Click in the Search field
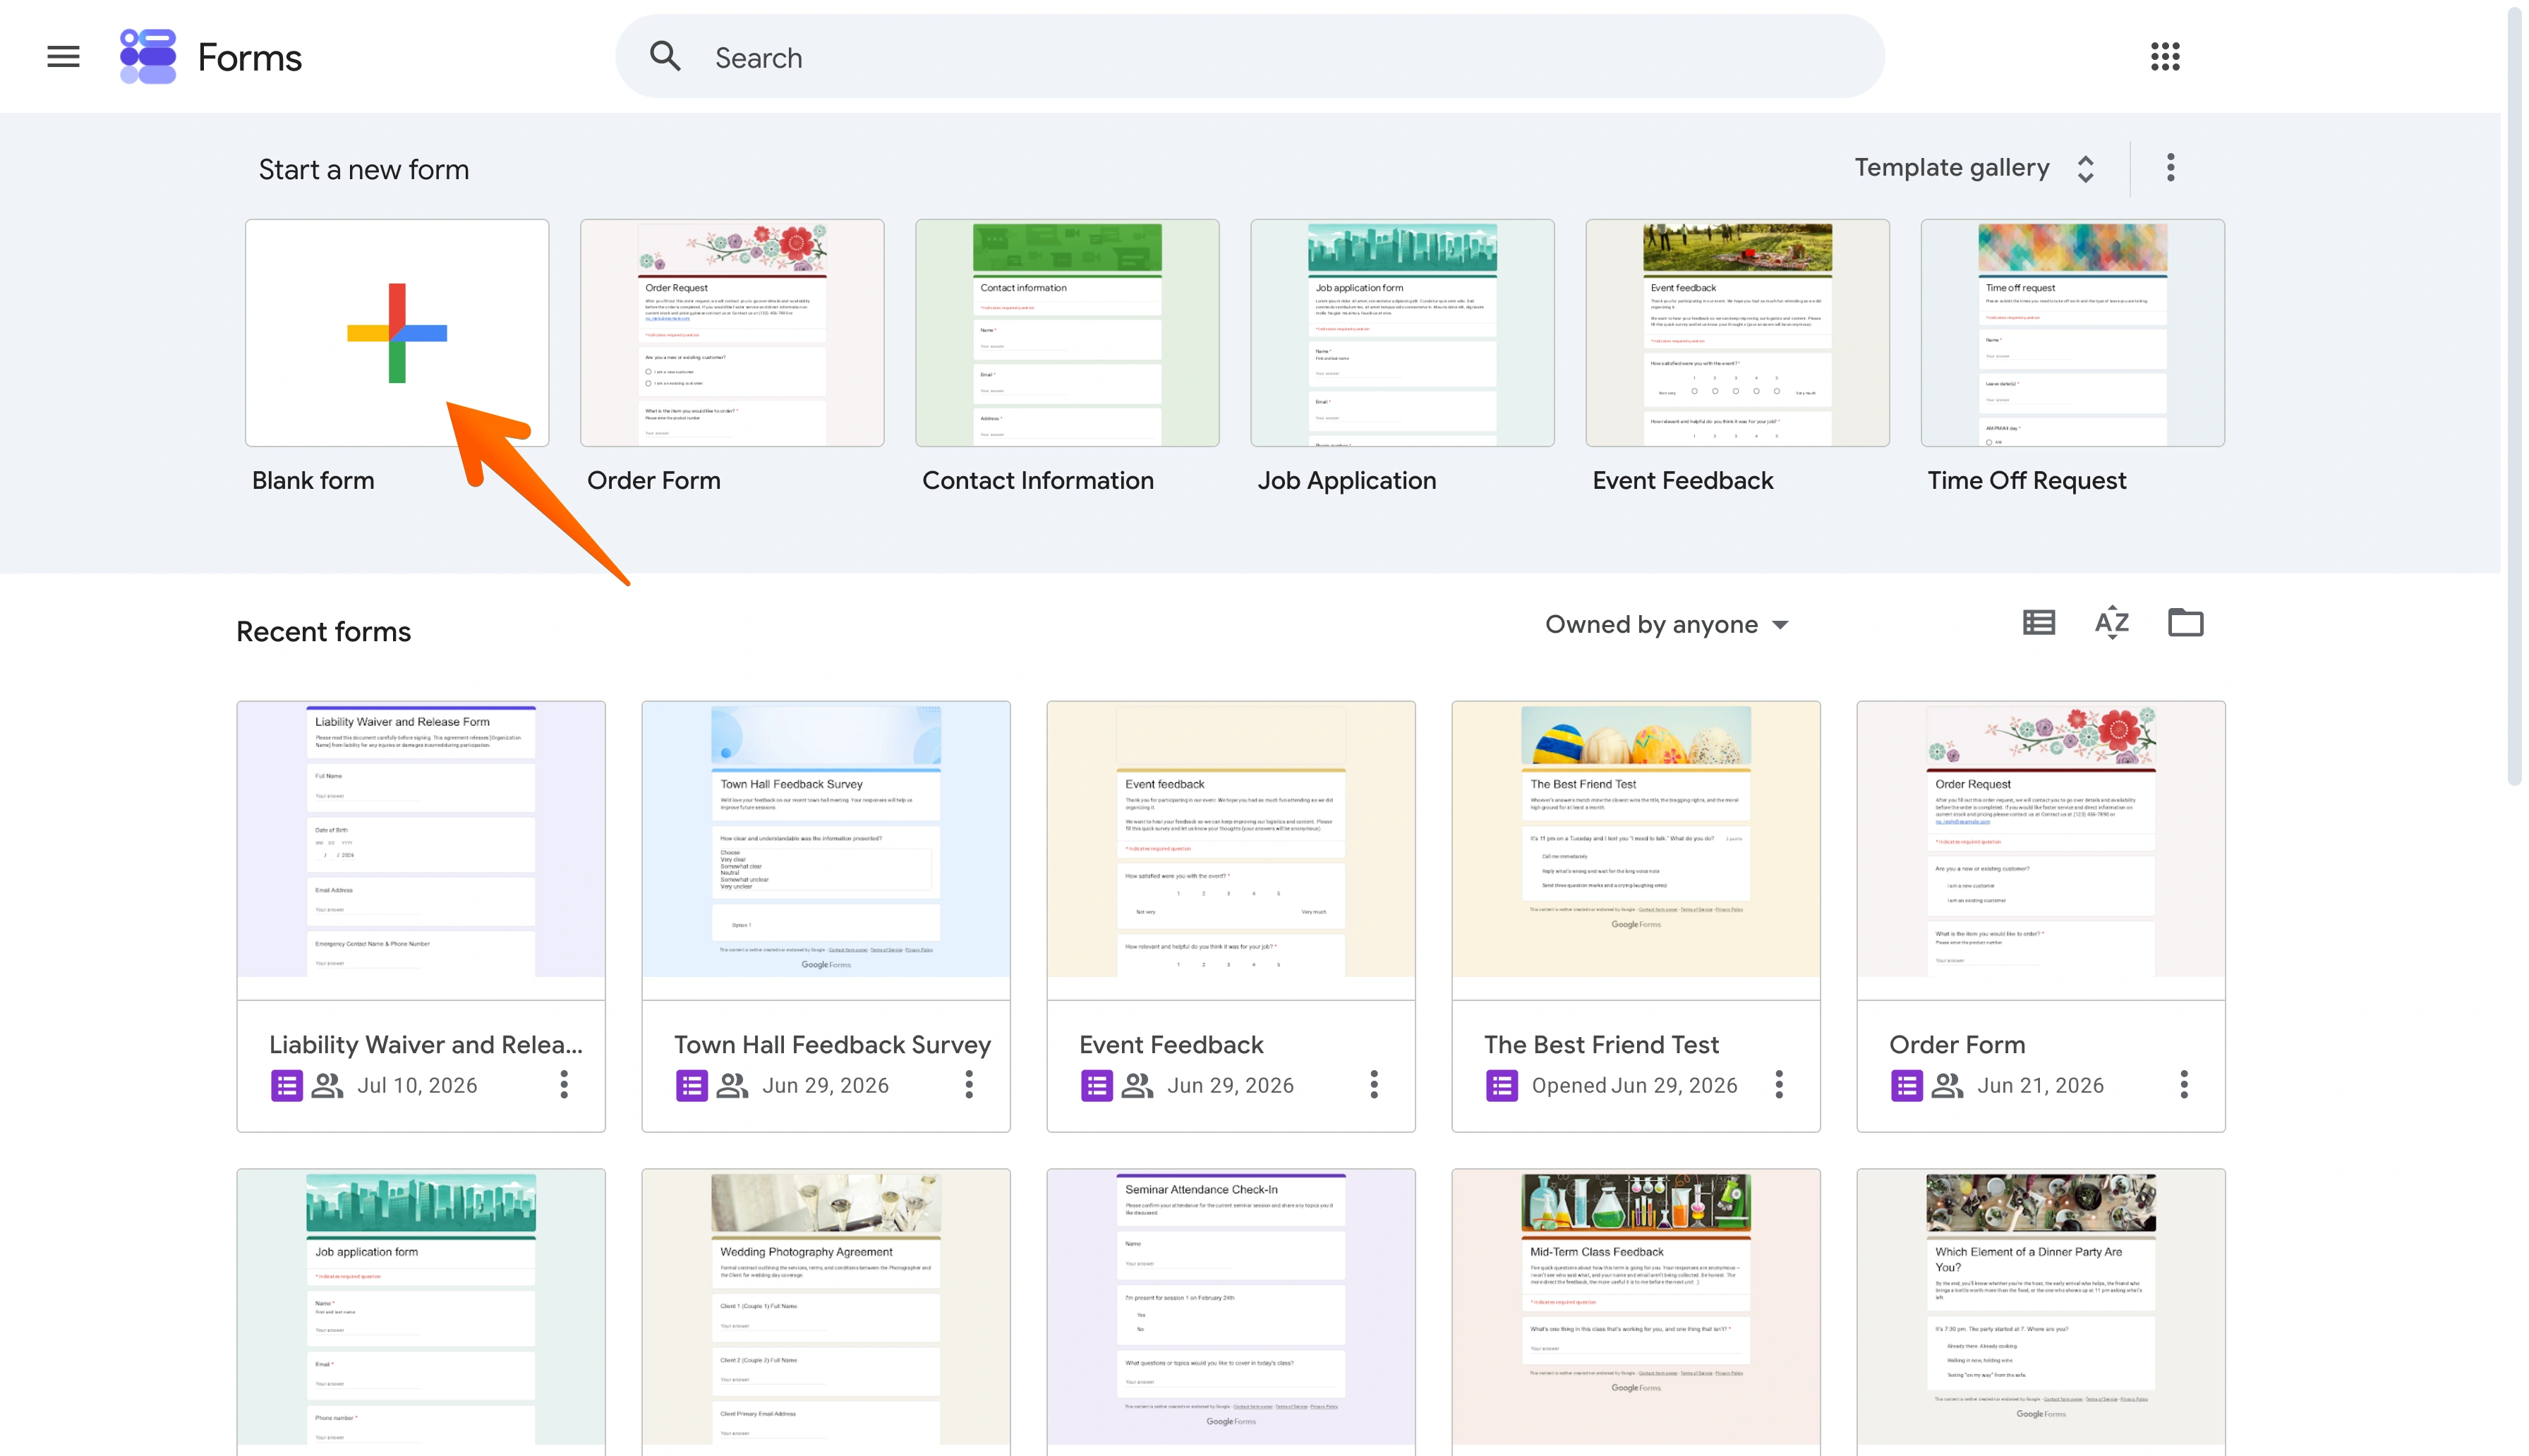Viewport: 2529px width, 1456px height. [1250, 57]
